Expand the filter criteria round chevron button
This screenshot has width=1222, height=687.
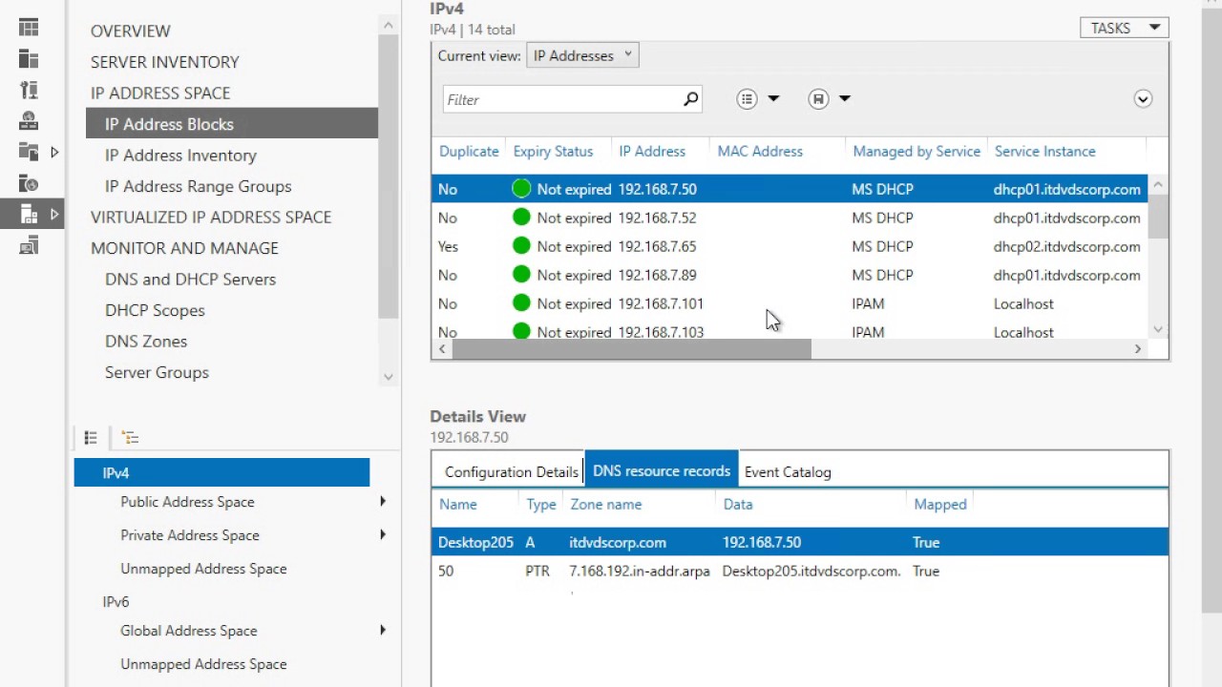1143,99
